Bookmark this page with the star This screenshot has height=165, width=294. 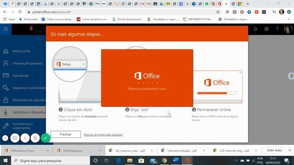coord(218,12)
